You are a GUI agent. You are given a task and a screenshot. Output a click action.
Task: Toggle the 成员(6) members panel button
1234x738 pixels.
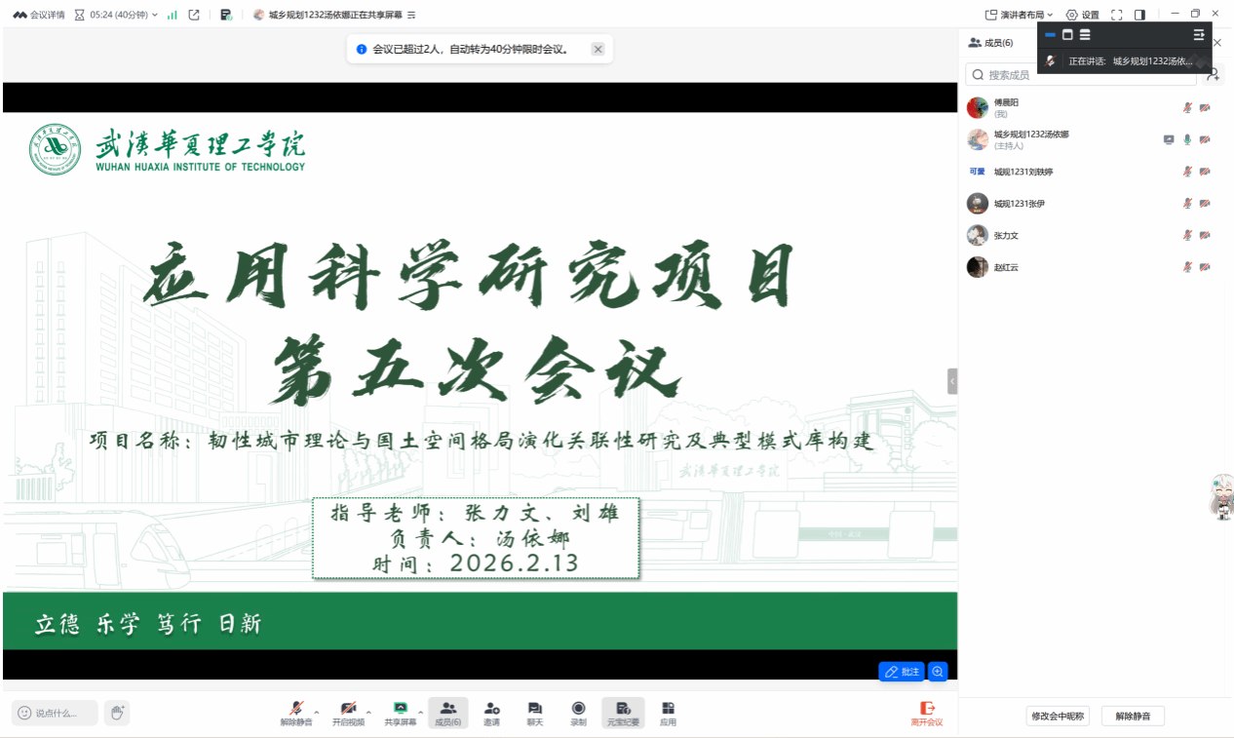coord(448,712)
